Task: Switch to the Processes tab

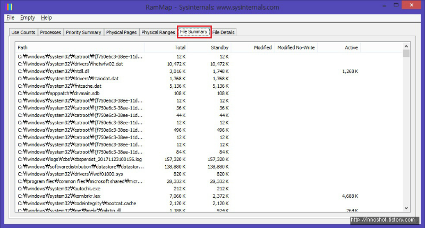Action: [x=50, y=32]
